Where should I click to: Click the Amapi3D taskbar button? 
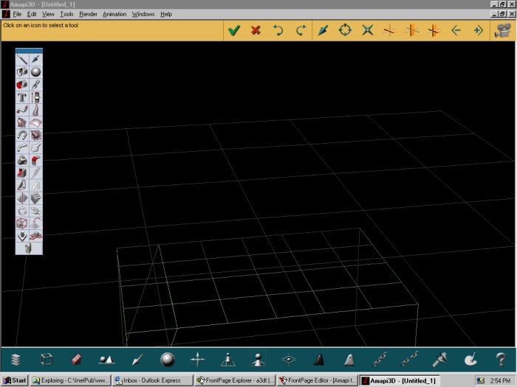pos(400,380)
